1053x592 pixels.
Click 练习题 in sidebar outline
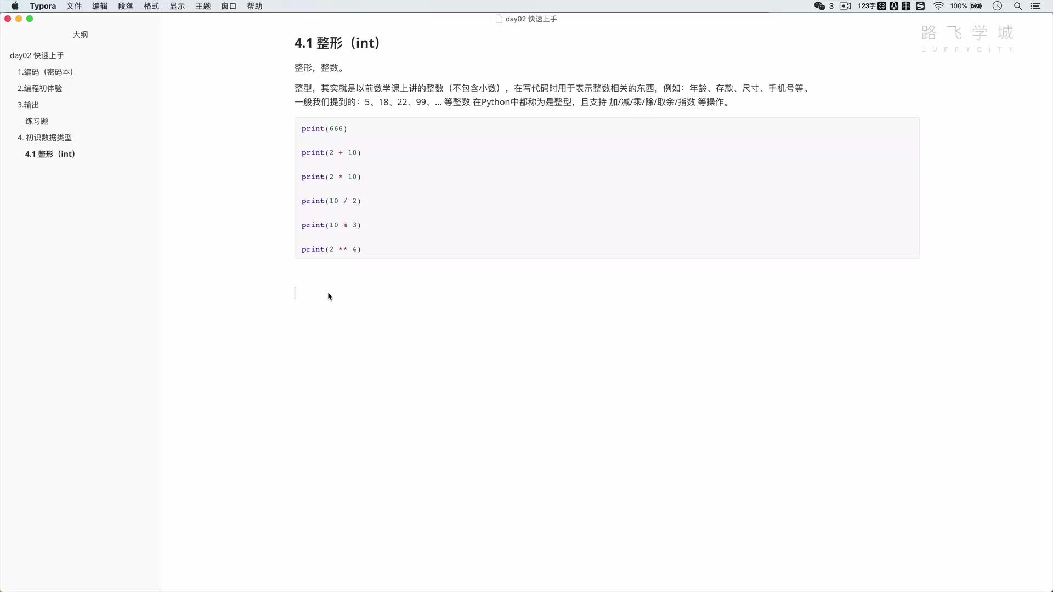[x=36, y=121]
